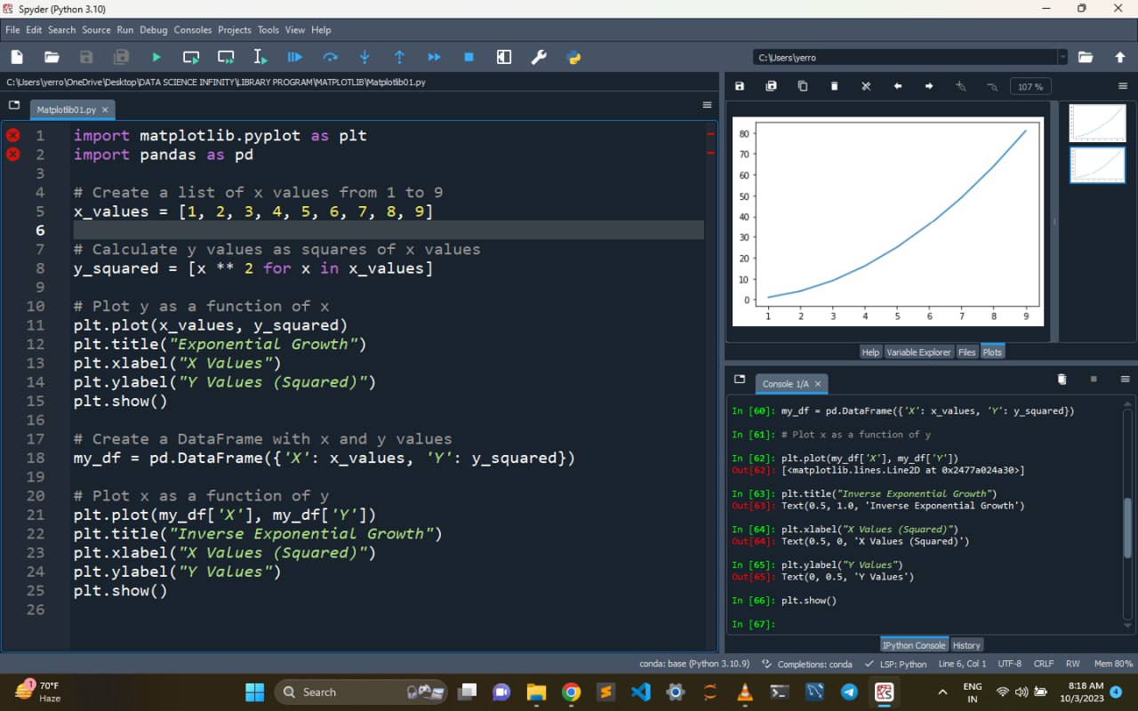Click the conda: base environment status
Viewport: 1138px width, 711px height.
tap(693, 664)
